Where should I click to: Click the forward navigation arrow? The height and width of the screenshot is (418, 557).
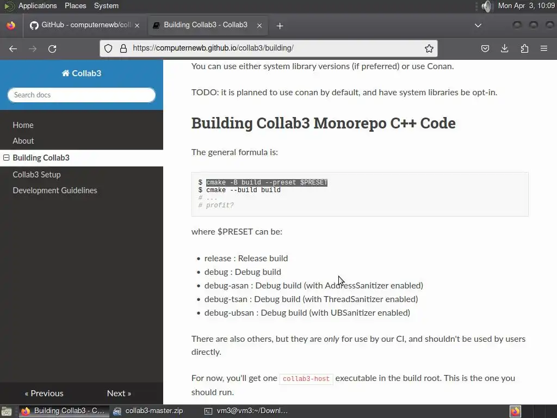33,48
